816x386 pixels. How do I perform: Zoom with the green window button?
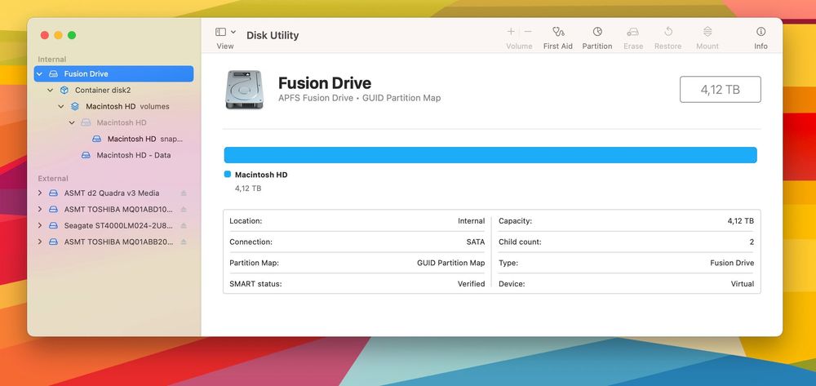(72, 35)
